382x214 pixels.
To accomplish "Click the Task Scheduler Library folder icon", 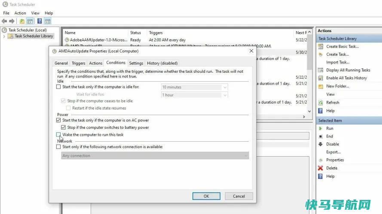I will 10,36.
